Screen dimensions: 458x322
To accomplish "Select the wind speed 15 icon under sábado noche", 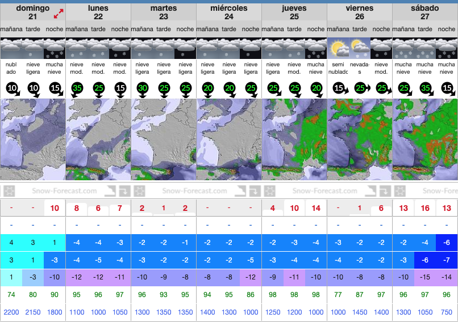I will click(x=447, y=88).
